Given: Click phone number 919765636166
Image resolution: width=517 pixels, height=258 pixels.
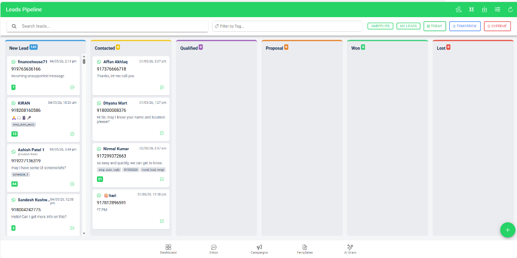Looking at the screenshot, I should pos(26,69).
